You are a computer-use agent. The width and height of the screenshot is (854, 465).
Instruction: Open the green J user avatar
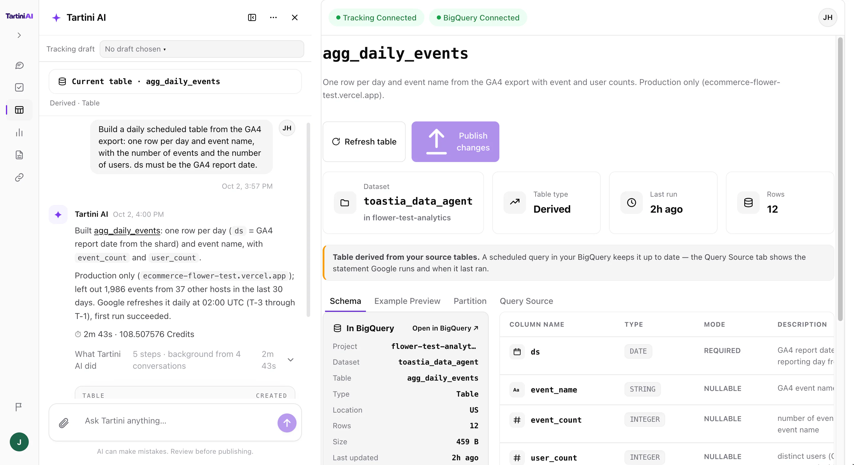[19, 442]
